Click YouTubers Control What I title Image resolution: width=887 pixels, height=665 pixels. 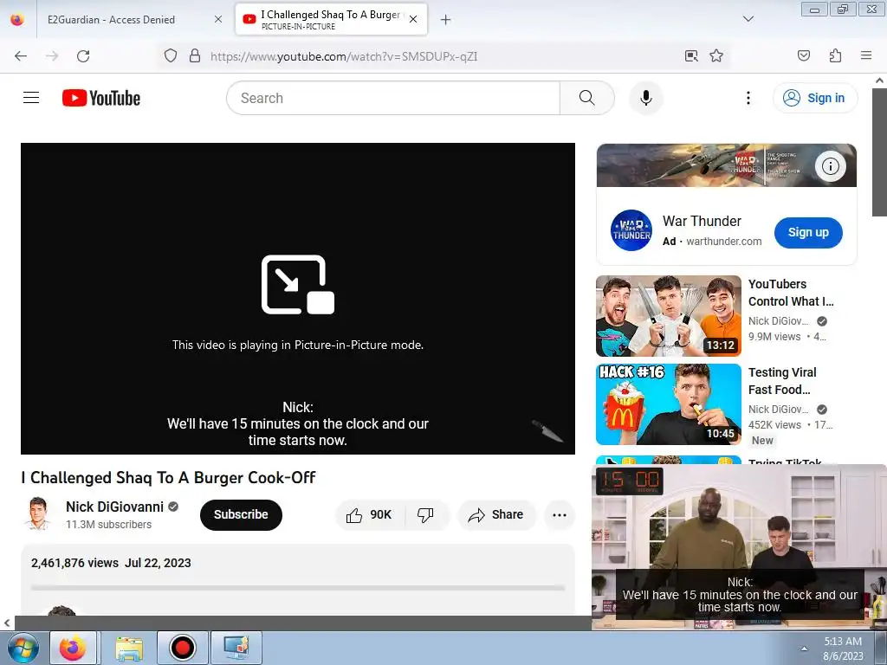[791, 293]
